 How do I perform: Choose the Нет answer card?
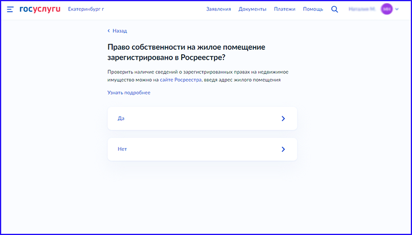point(202,149)
